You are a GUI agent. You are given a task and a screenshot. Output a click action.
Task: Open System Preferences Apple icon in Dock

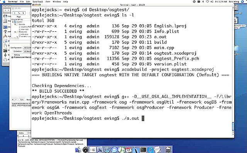point(93,150)
